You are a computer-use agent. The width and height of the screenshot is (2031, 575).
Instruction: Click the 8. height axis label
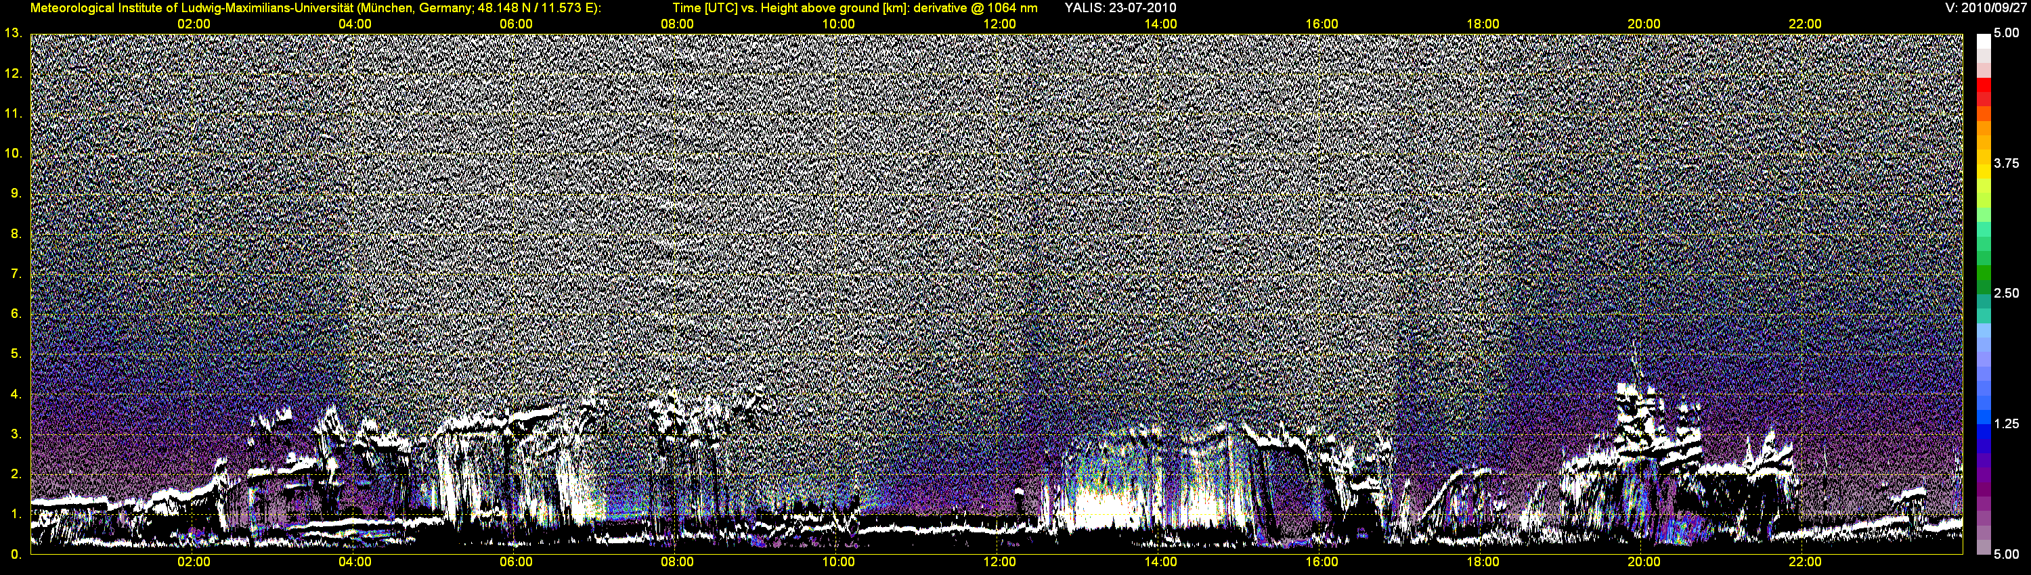[16, 233]
